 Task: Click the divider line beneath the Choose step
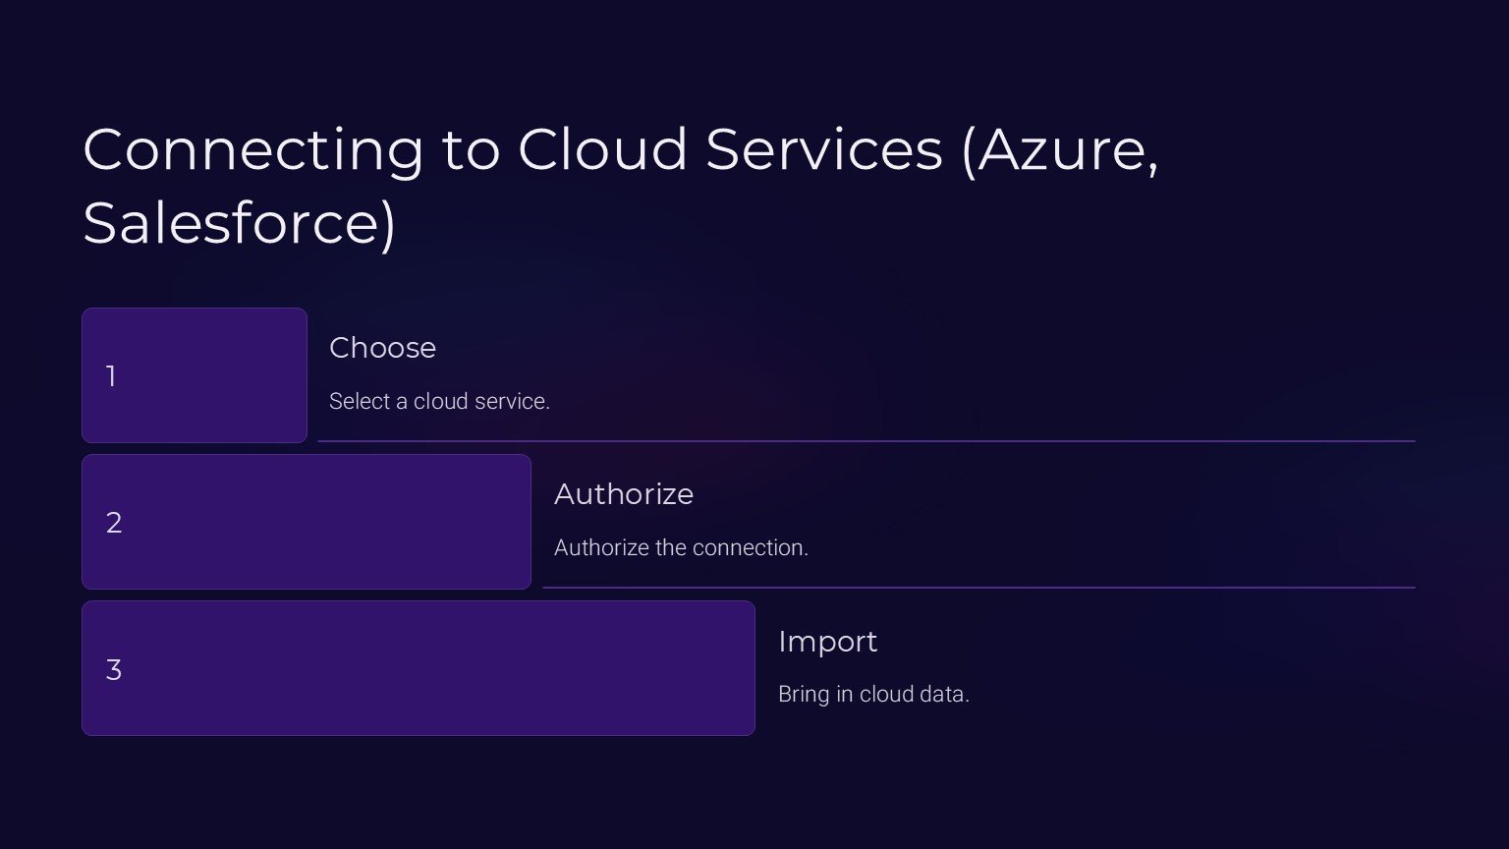tap(865, 441)
